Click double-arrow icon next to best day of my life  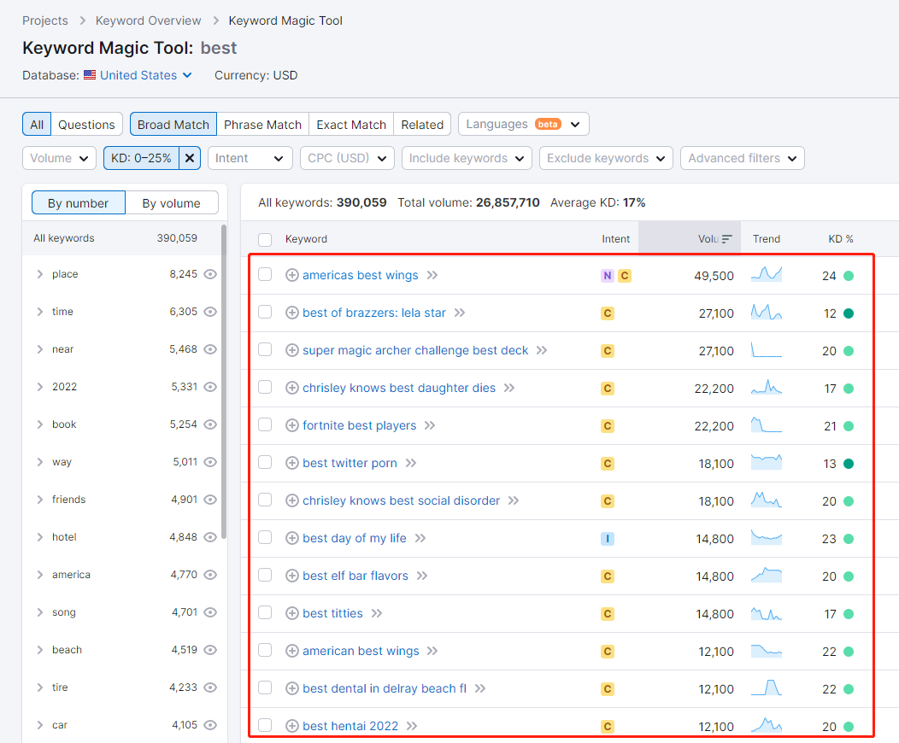point(420,538)
